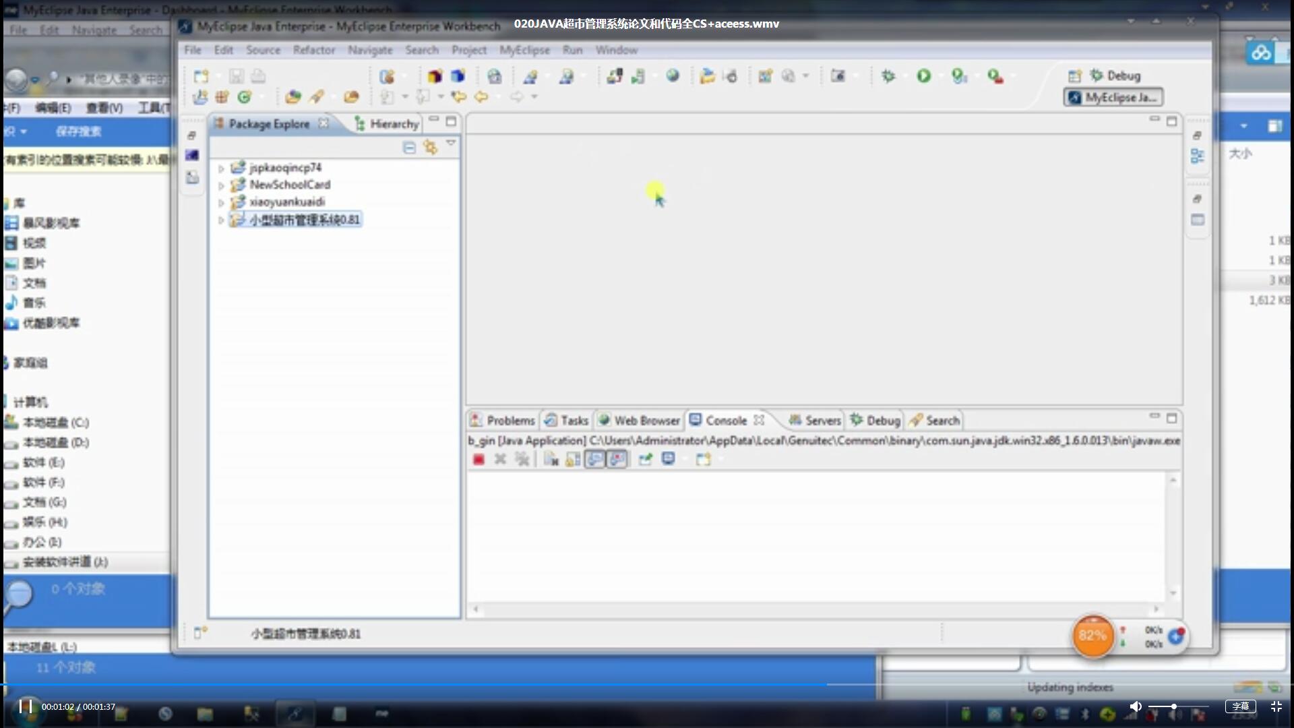Click the console vertical scrollbar down arrow
Viewport: 1294px width, 728px height.
pos(1173,593)
